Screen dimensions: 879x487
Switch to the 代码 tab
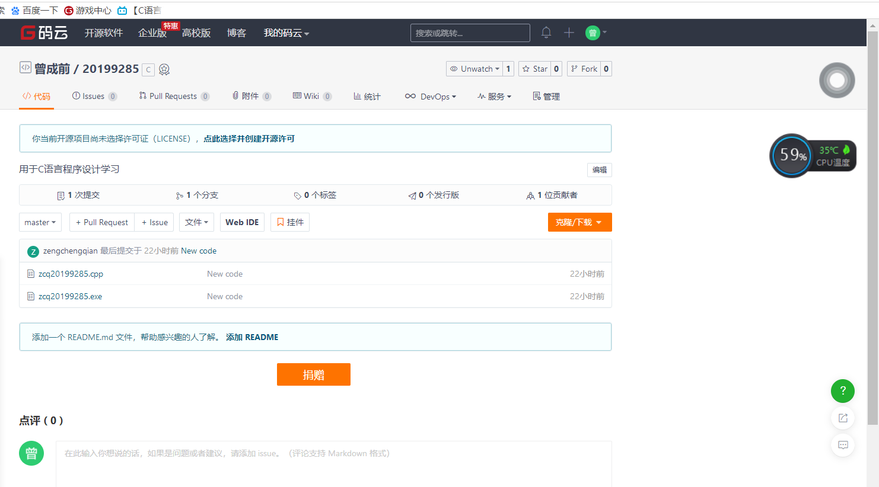point(36,96)
